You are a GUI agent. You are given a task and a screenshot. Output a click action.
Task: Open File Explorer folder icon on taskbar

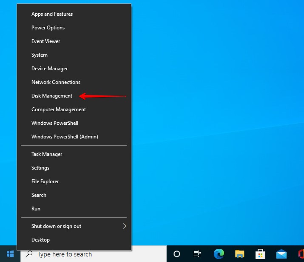point(240,254)
